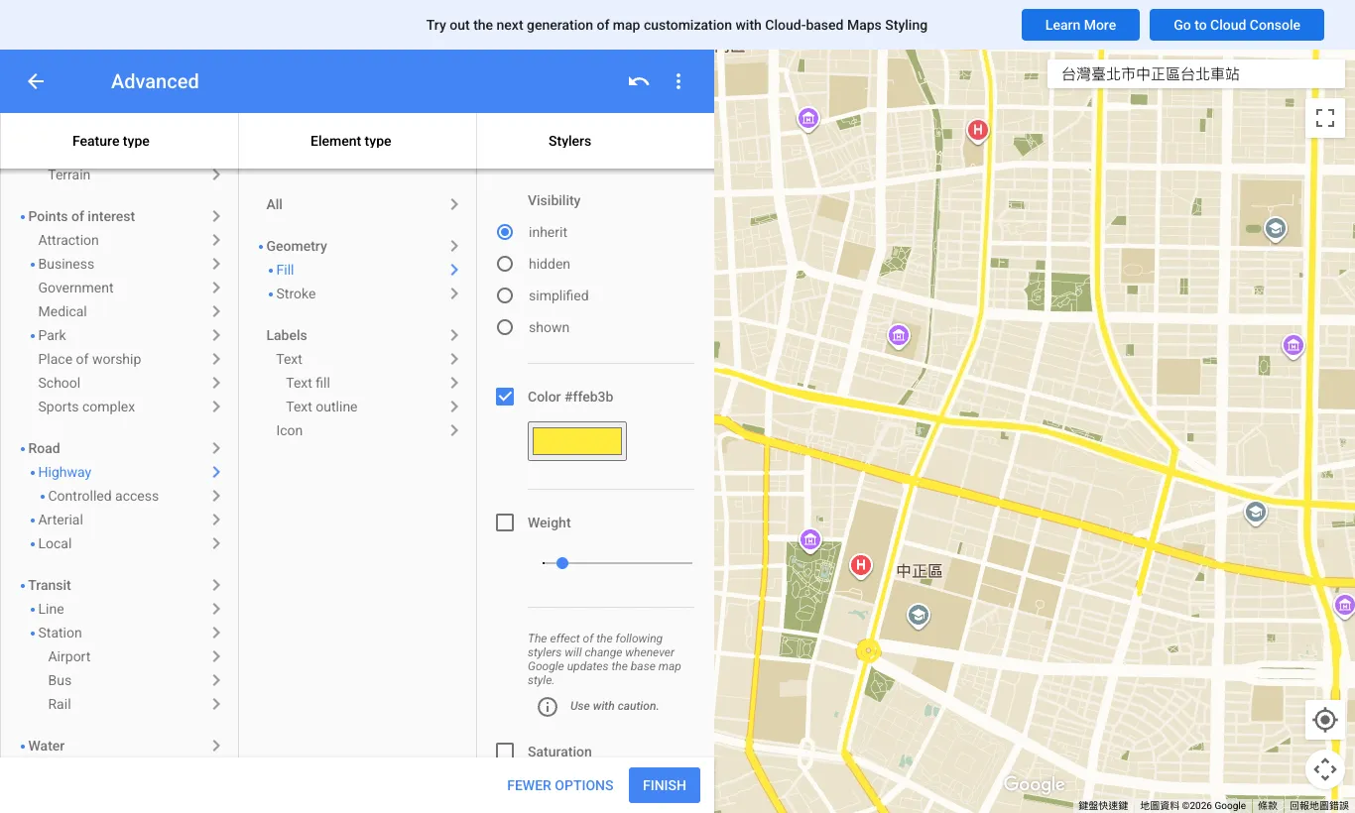The height and width of the screenshot is (813, 1355).
Task: Open the three-dot more options menu
Action: click(678, 81)
